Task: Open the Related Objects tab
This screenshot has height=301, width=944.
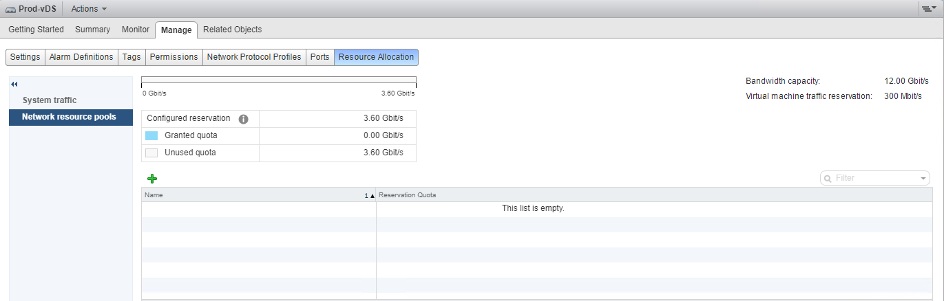Action: (x=232, y=30)
